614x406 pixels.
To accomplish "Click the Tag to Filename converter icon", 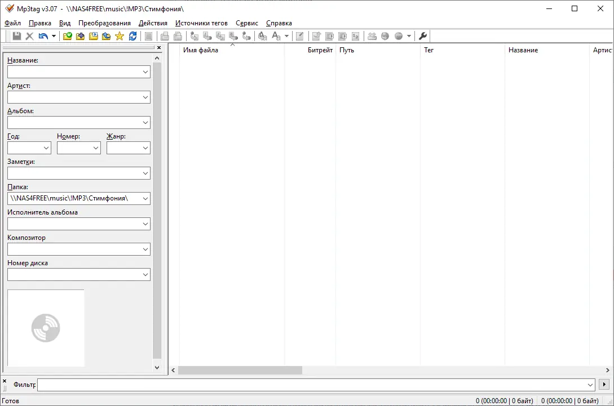I will coord(194,36).
